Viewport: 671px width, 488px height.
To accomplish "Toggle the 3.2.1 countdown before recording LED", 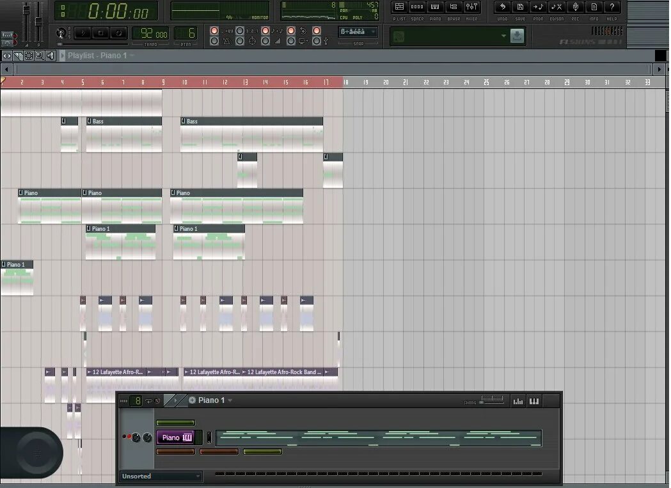I will pyautogui.click(x=240, y=31).
